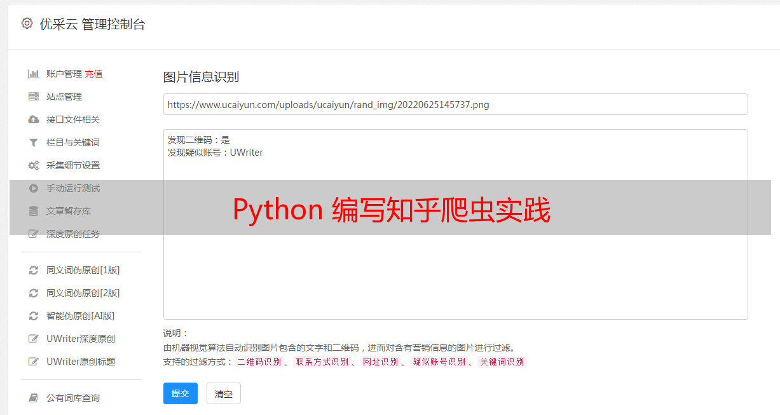
Task: Open 站点管理 menu item
Action: (64, 97)
